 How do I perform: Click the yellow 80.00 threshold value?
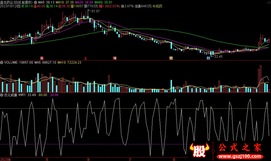click(43, 95)
